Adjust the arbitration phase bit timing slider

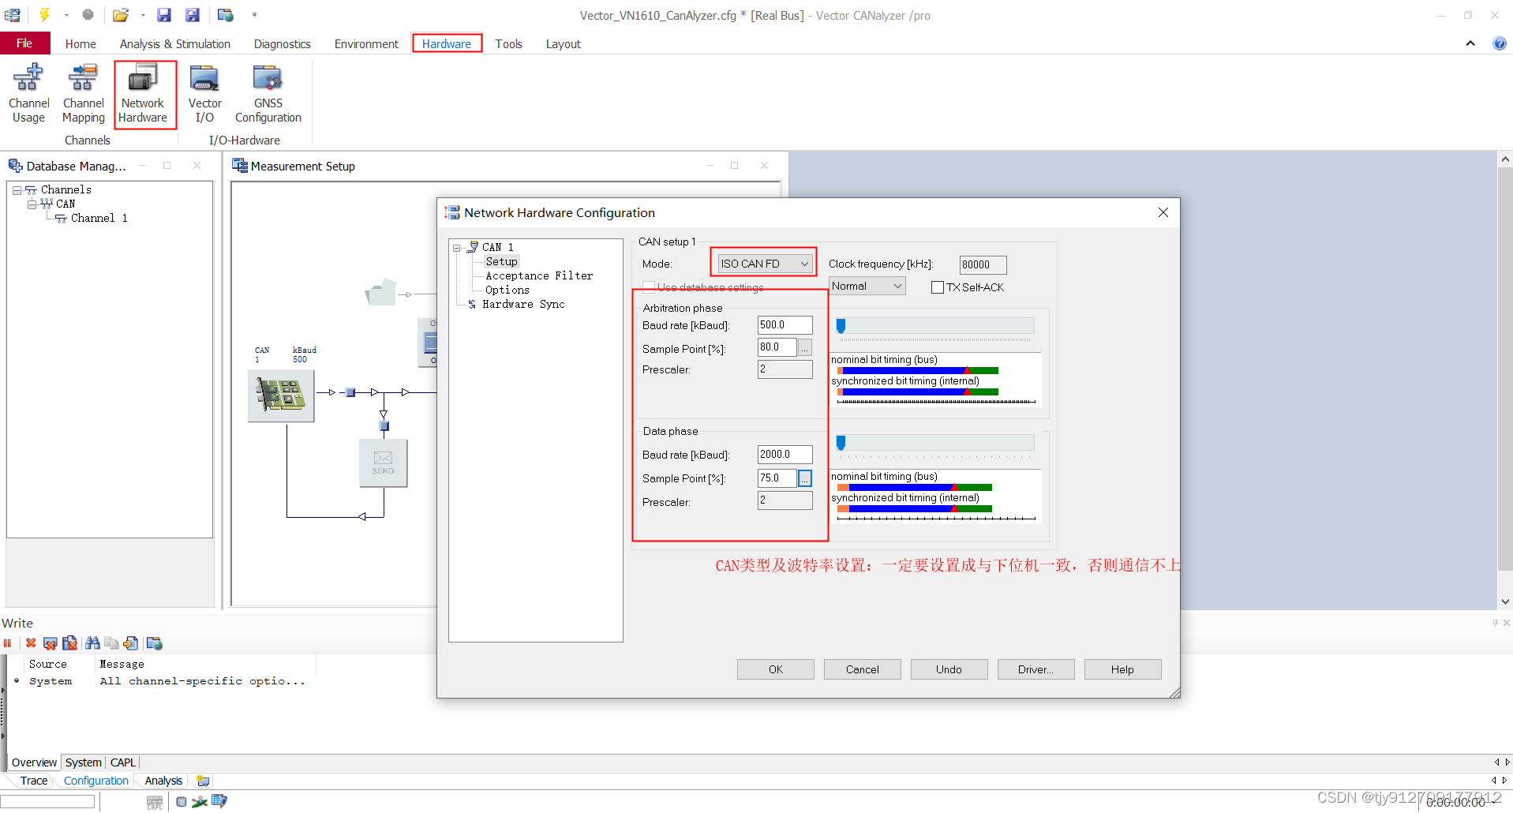841,326
